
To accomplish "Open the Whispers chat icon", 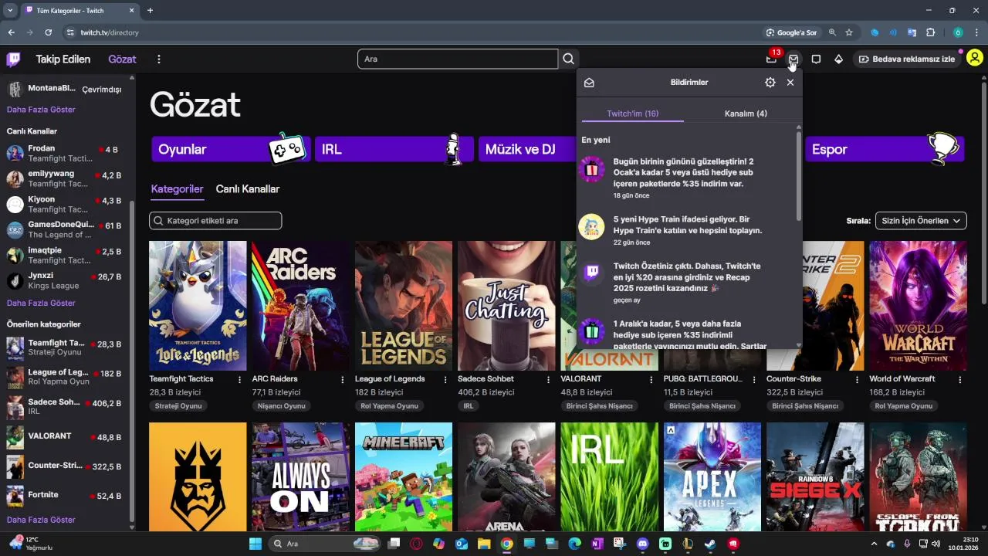I will [816, 59].
